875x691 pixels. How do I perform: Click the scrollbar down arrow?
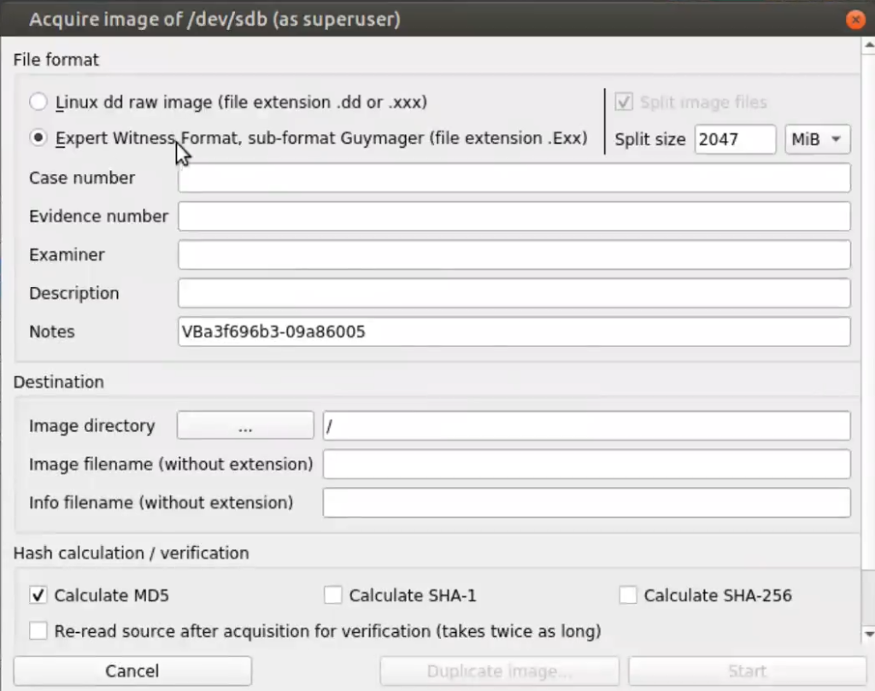click(x=868, y=635)
